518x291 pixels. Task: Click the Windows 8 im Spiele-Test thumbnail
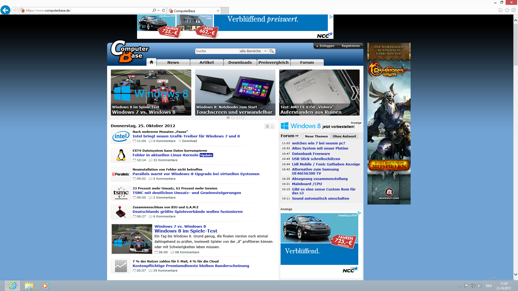132,239
